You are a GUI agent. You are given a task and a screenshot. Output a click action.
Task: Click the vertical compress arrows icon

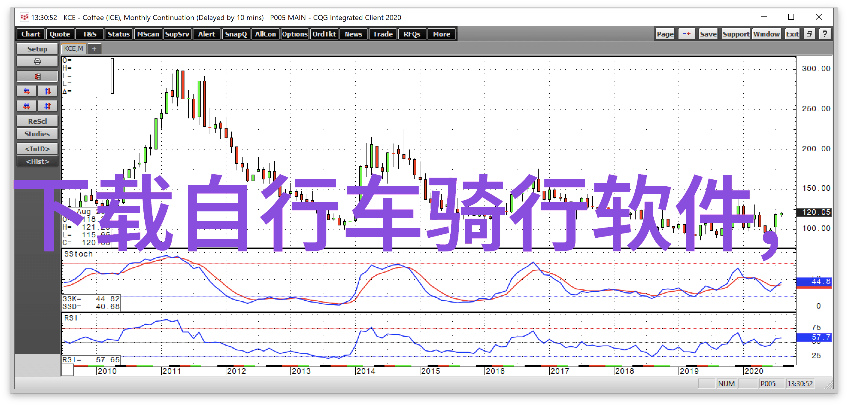click(x=48, y=106)
